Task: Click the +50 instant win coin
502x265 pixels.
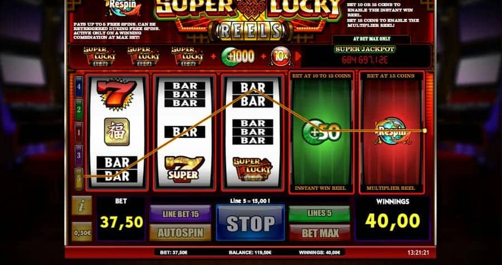Action: pyautogui.click(x=321, y=132)
